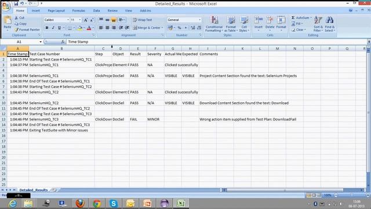The width and height of the screenshot is (371, 209).
Task: Click the zoom slider in status bar
Action: click(x=352, y=195)
